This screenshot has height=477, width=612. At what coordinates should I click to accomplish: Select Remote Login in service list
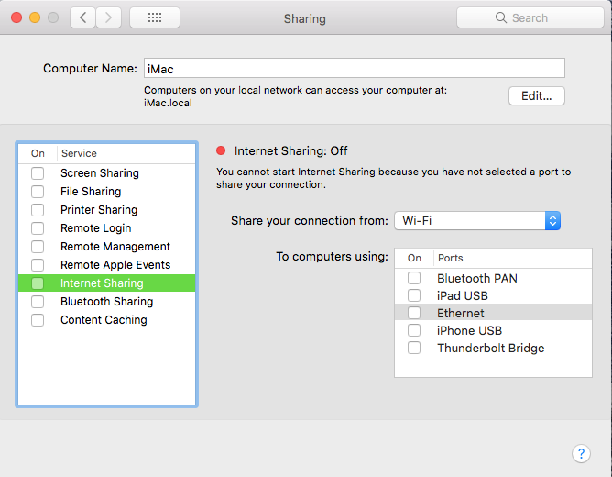pyautogui.click(x=95, y=228)
